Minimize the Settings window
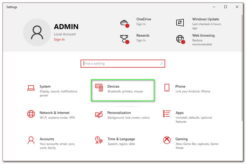 [x=214, y=7]
